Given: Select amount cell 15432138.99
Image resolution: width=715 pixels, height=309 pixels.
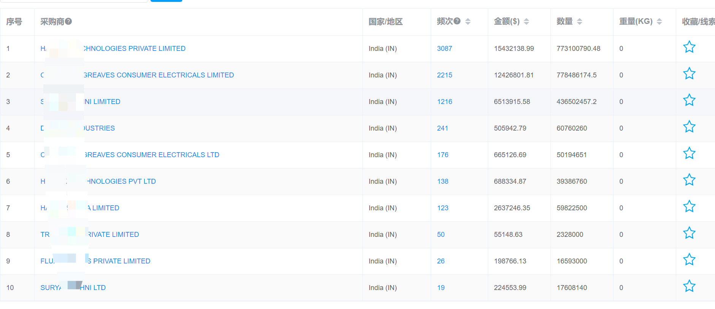Looking at the screenshot, I should (514, 49).
